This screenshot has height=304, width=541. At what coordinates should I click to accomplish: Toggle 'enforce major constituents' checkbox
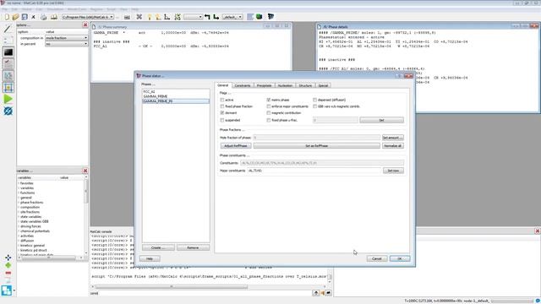tap(269, 106)
